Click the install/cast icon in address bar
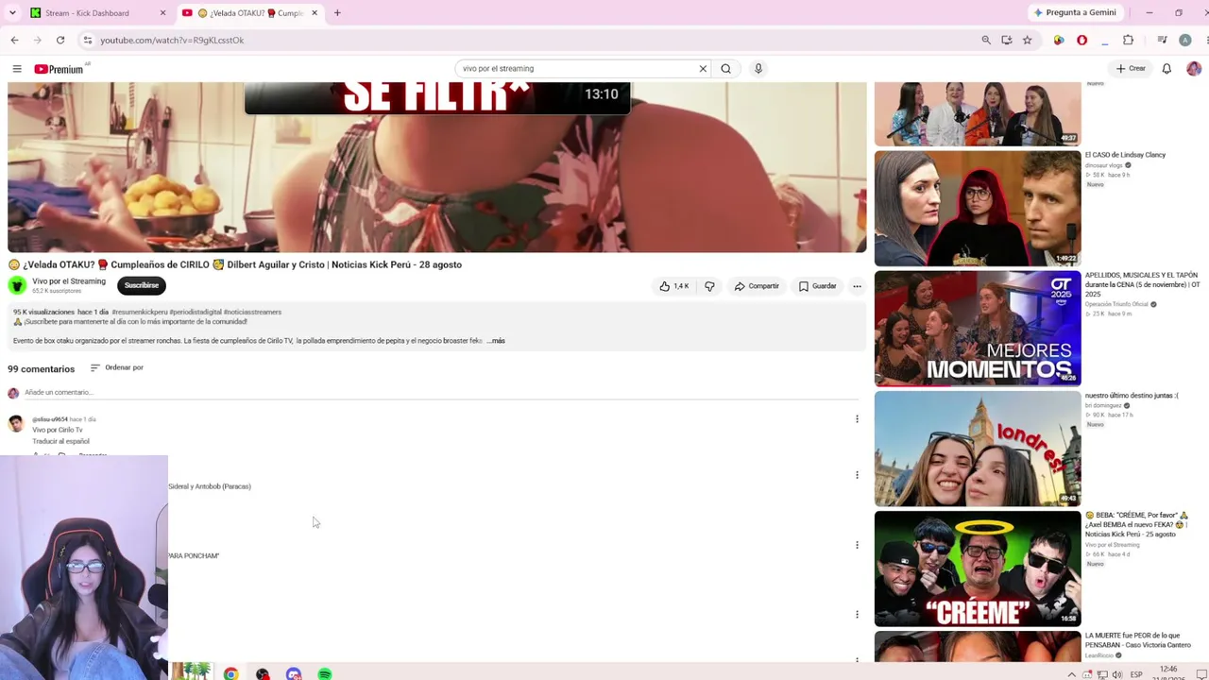The width and height of the screenshot is (1209, 680). tap(1007, 40)
